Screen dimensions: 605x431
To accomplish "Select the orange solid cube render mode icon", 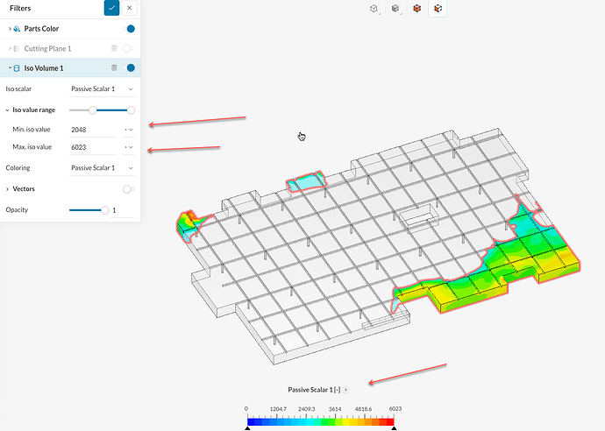I will coord(416,9).
